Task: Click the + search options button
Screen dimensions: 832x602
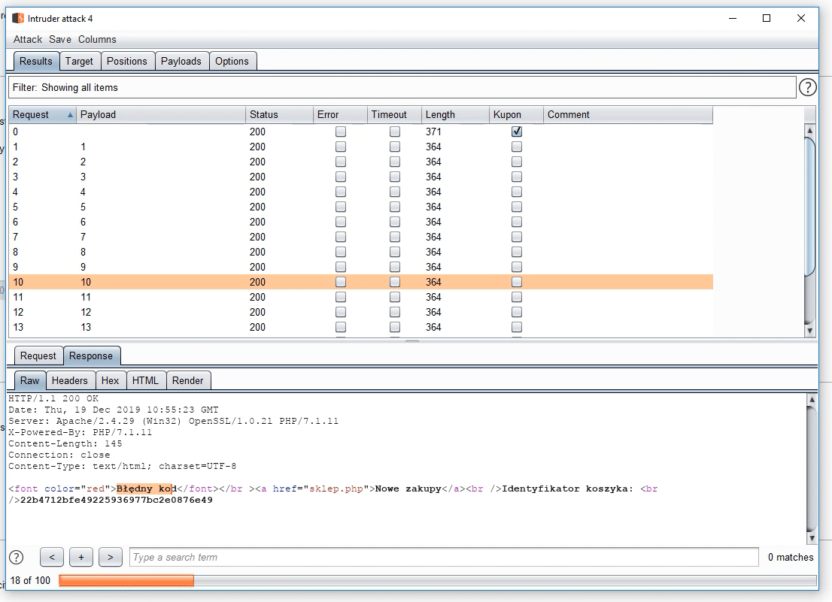Action: coord(81,557)
